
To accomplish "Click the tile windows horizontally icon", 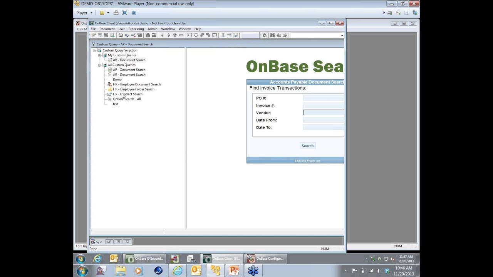I will point(229,35).
